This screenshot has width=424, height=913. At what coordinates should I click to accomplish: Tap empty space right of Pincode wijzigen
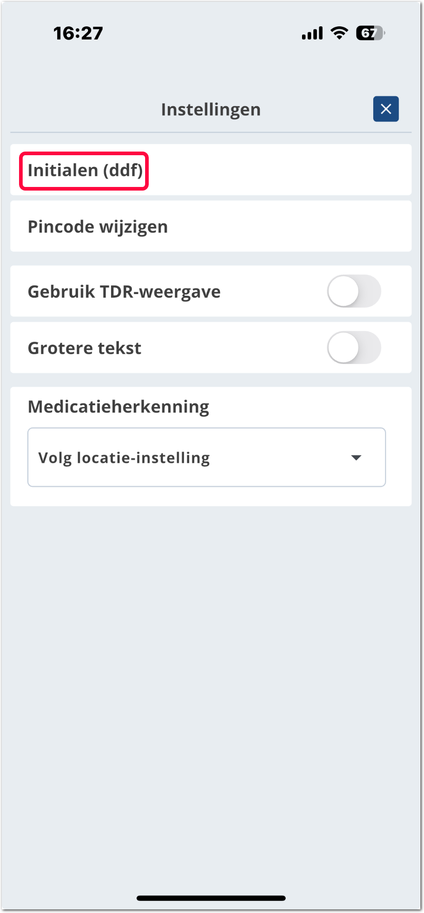click(290, 226)
